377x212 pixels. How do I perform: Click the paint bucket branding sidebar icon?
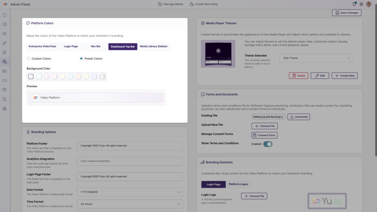click(x=4, y=61)
